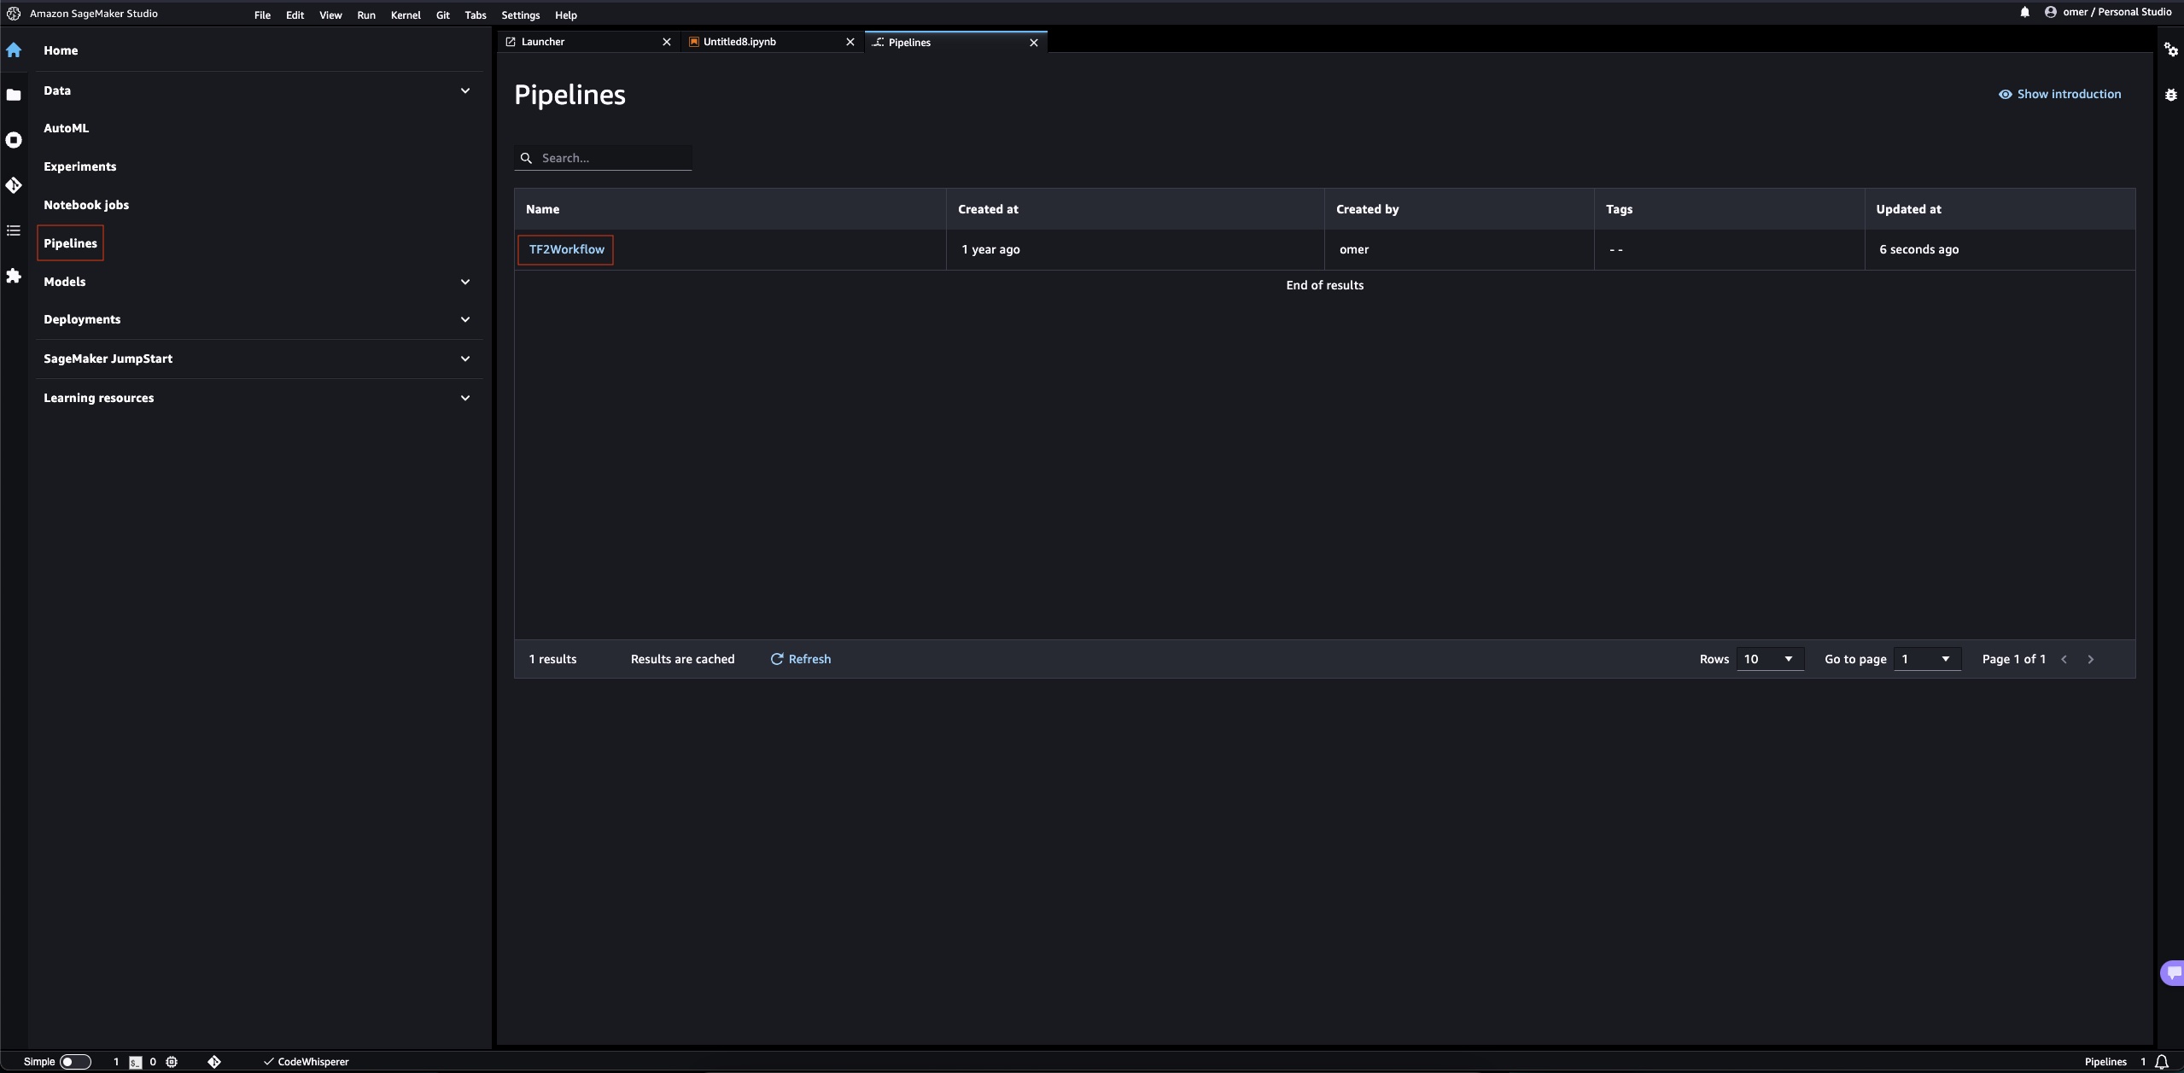Open the Git sidebar icon
This screenshot has width=2184, height=1073.
tap(14, 185)
